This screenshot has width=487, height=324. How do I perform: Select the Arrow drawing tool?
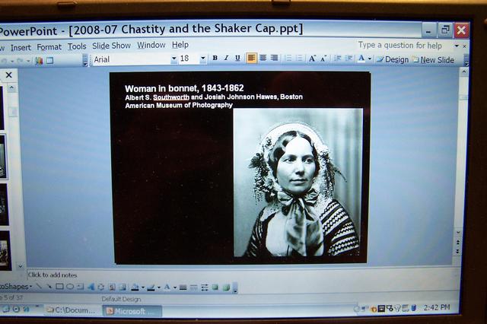49,286
